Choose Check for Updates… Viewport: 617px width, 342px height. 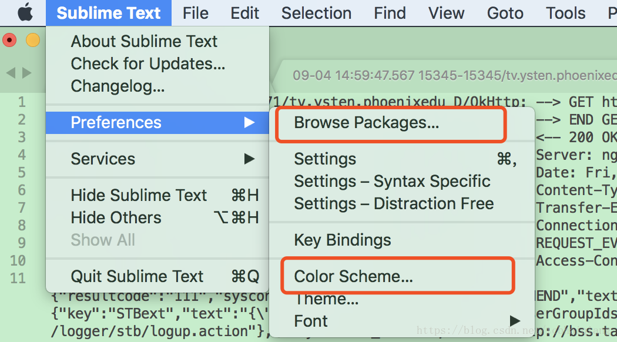[157, 63]
